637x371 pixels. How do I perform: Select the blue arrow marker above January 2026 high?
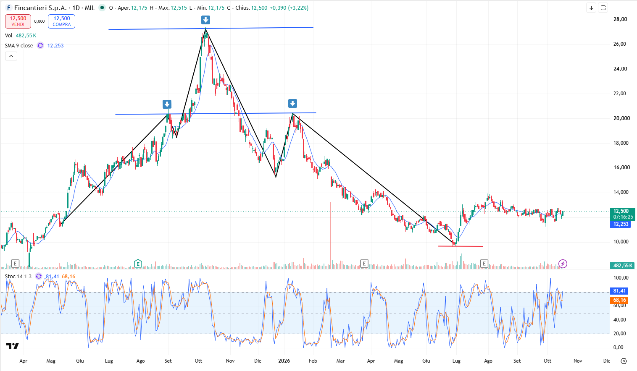[293, 103]
